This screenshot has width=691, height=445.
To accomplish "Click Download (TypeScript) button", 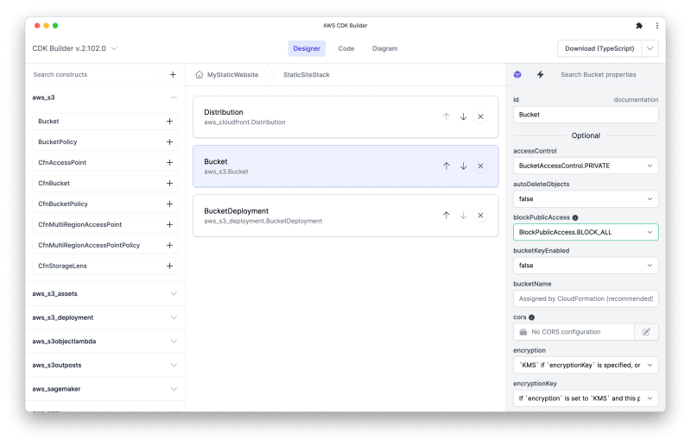I will [599, 48].
